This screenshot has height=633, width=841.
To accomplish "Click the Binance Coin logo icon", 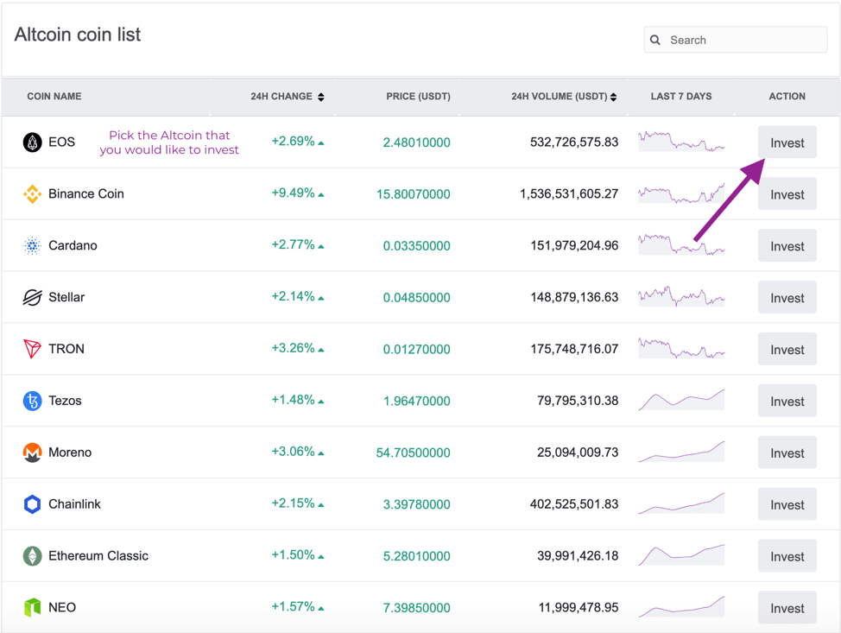I will (32, 193).
